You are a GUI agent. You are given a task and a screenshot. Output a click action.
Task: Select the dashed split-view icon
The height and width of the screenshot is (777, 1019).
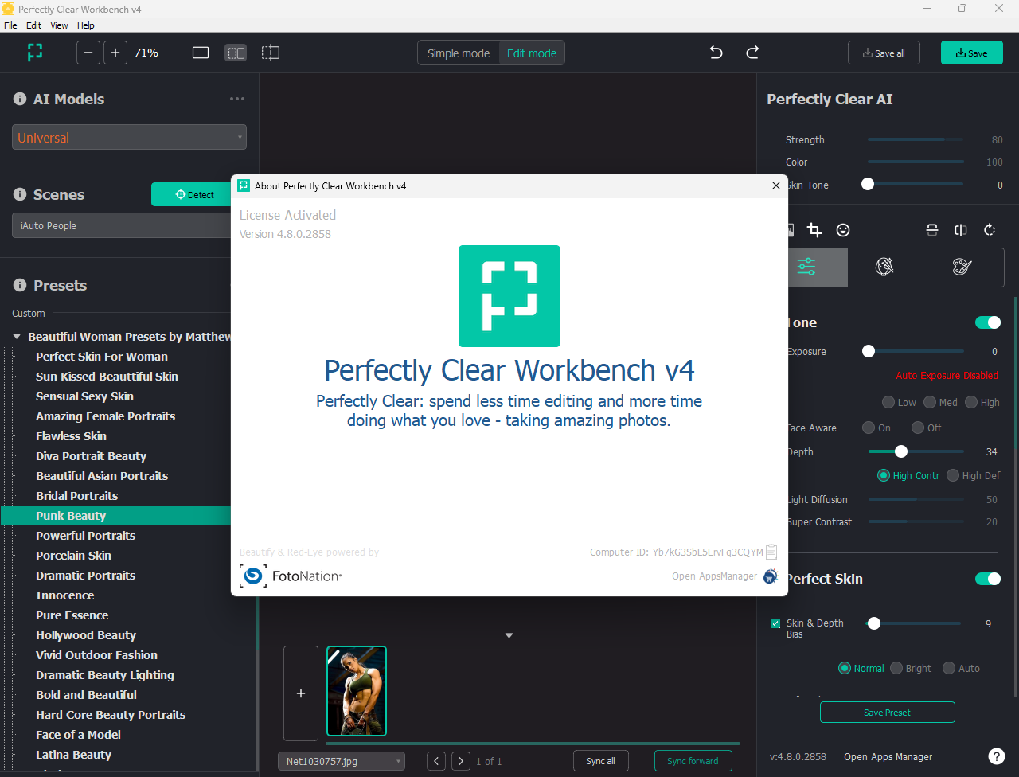tap(271, 53)
